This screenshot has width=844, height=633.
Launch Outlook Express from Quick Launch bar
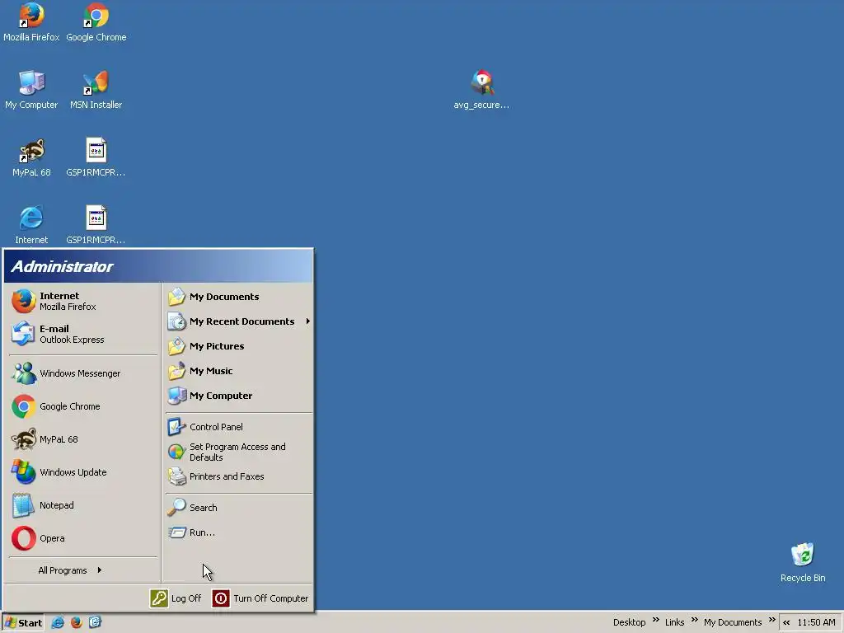click(95, 623)
